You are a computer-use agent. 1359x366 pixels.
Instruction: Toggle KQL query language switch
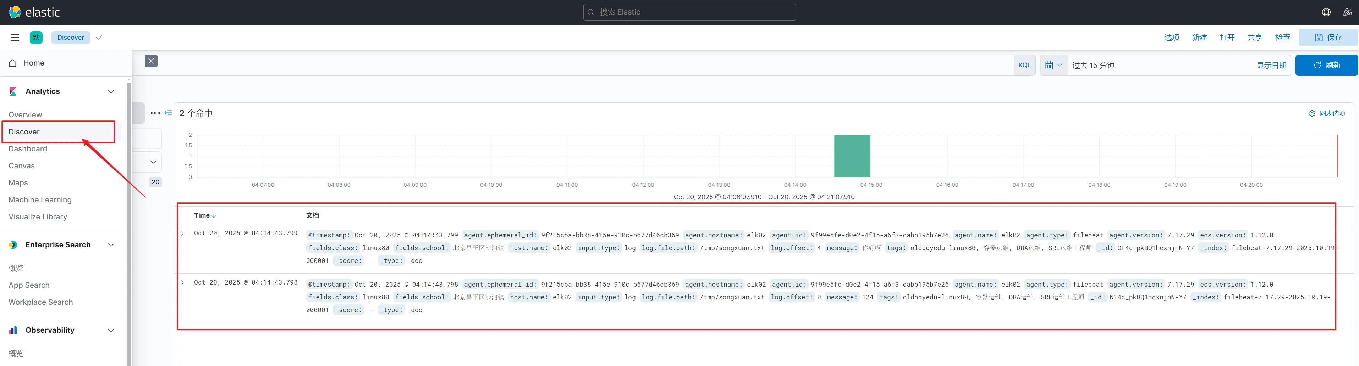1024,65
